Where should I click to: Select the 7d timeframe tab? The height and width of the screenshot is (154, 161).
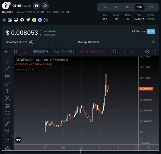(151, 7)
